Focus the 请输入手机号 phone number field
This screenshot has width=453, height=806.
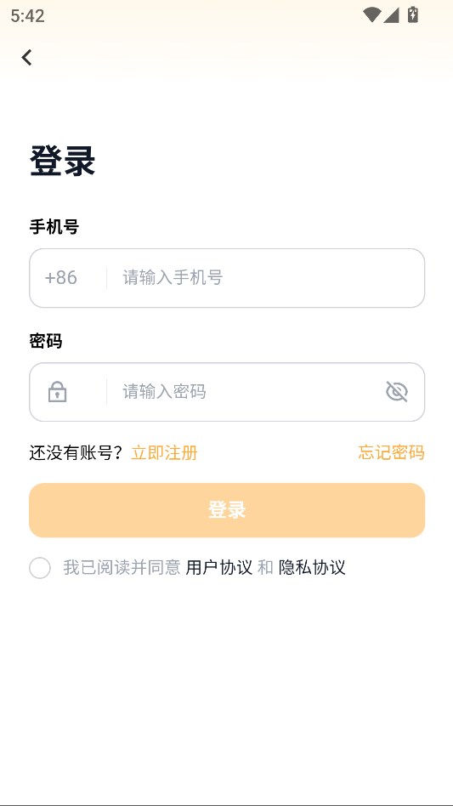tap(266, 278)
